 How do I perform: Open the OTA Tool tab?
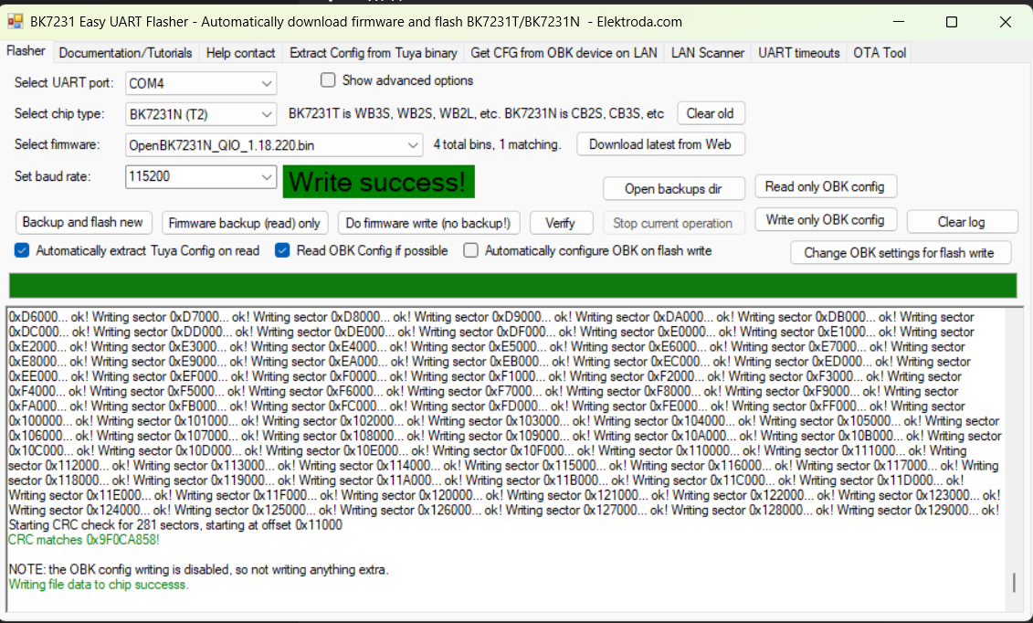(x=880, y=53)
